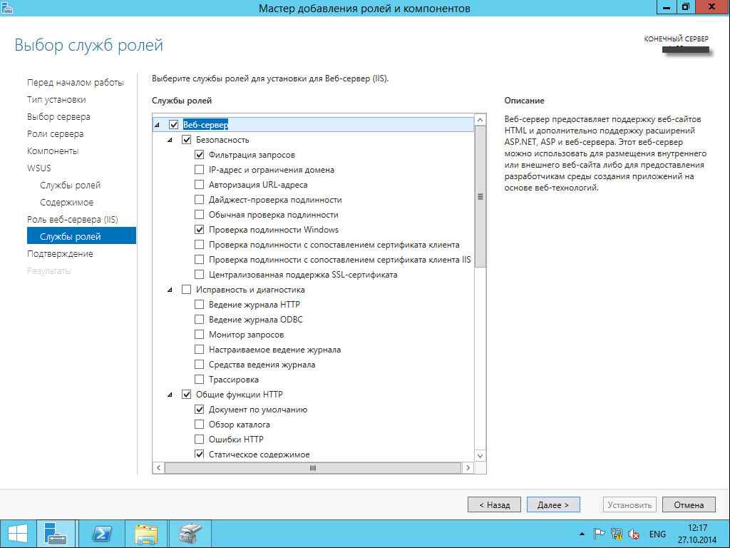Screen dimensions: 730x548
Task: Check Авторизация URL-адреса
Action: click(200, 185)
